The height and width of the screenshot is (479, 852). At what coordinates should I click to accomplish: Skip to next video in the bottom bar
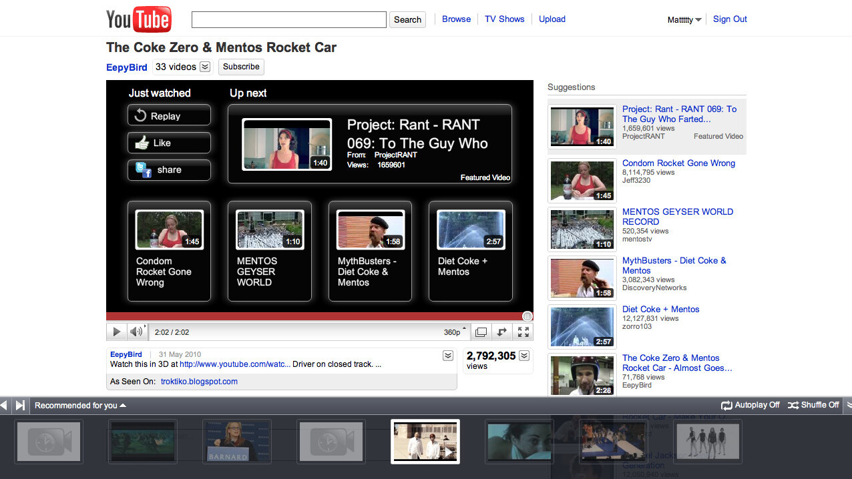(20, 405)
